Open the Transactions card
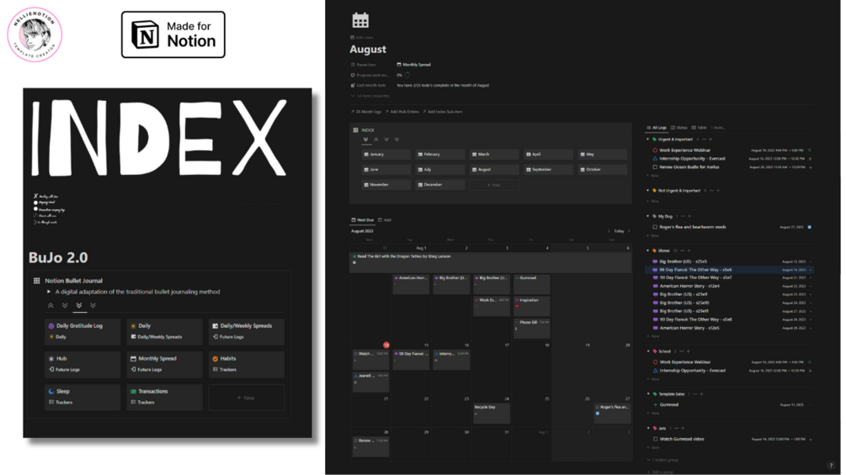Image resolution: width=846 pixels, height=475 pixels. pyautogui.click(x=164, y=397)
